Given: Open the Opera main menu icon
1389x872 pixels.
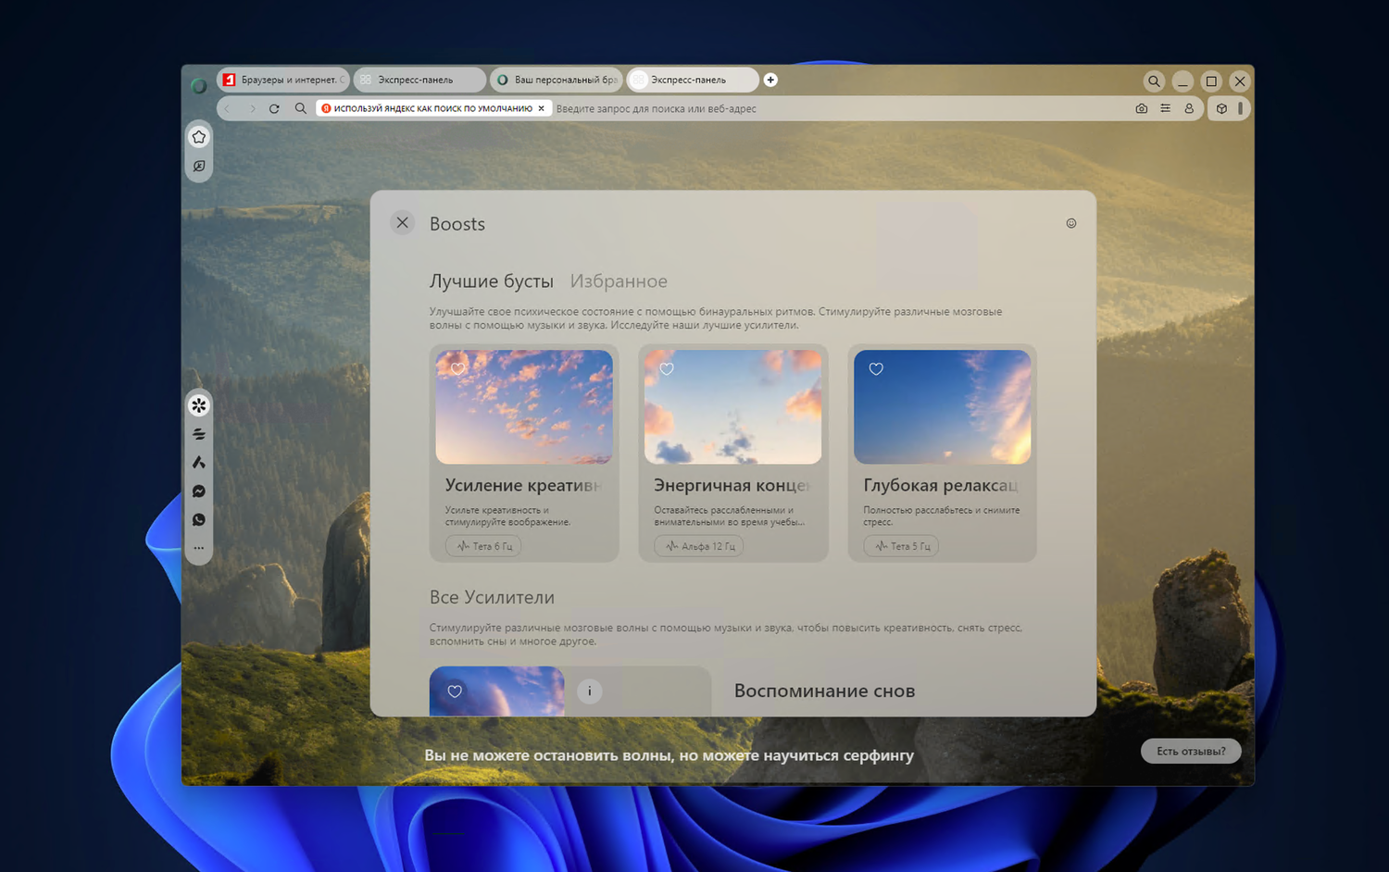Looking at the screenshot, I should pos(199,86).
